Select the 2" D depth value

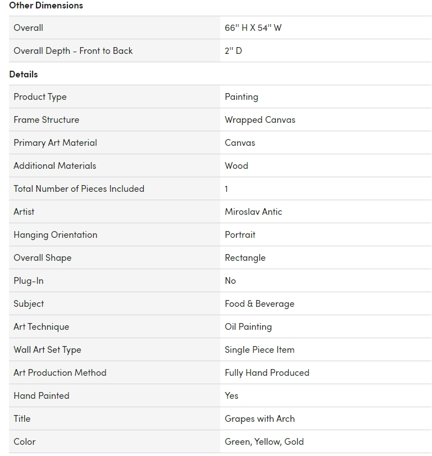[233, 50]
